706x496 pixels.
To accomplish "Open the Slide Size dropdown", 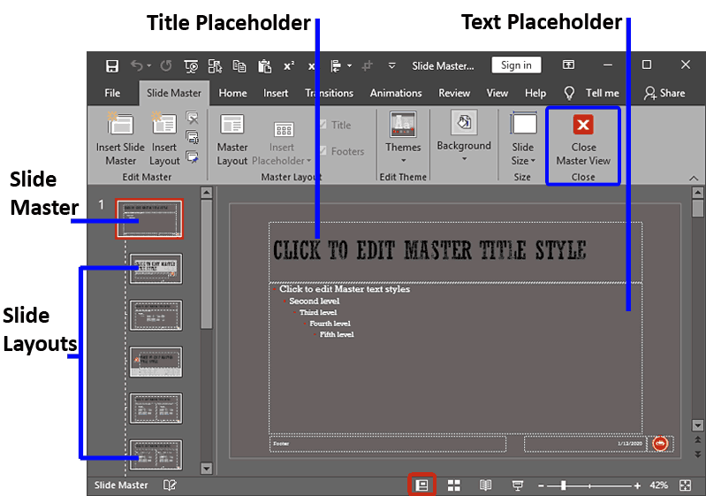I will click(x=523, y=140).
